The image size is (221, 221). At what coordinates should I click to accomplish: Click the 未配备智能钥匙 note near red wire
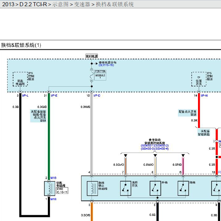(204, 132)
